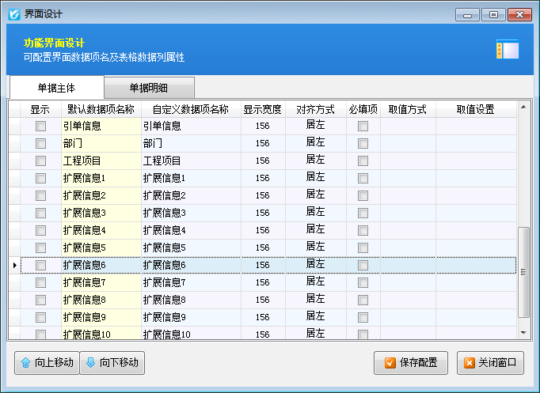Check 显示 checkbox for 工程项目 row

40,161
